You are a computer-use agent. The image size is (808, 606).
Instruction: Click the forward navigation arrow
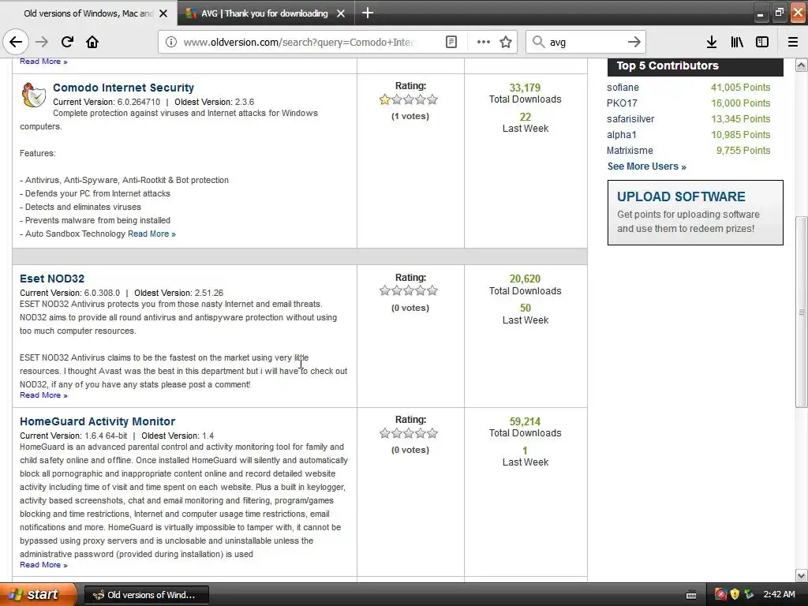42,42
